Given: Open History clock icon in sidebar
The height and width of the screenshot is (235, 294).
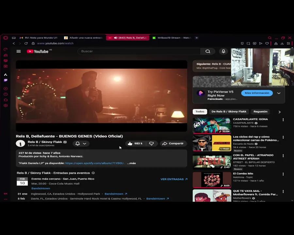Looking at the screenshot, I should [6, 94].
